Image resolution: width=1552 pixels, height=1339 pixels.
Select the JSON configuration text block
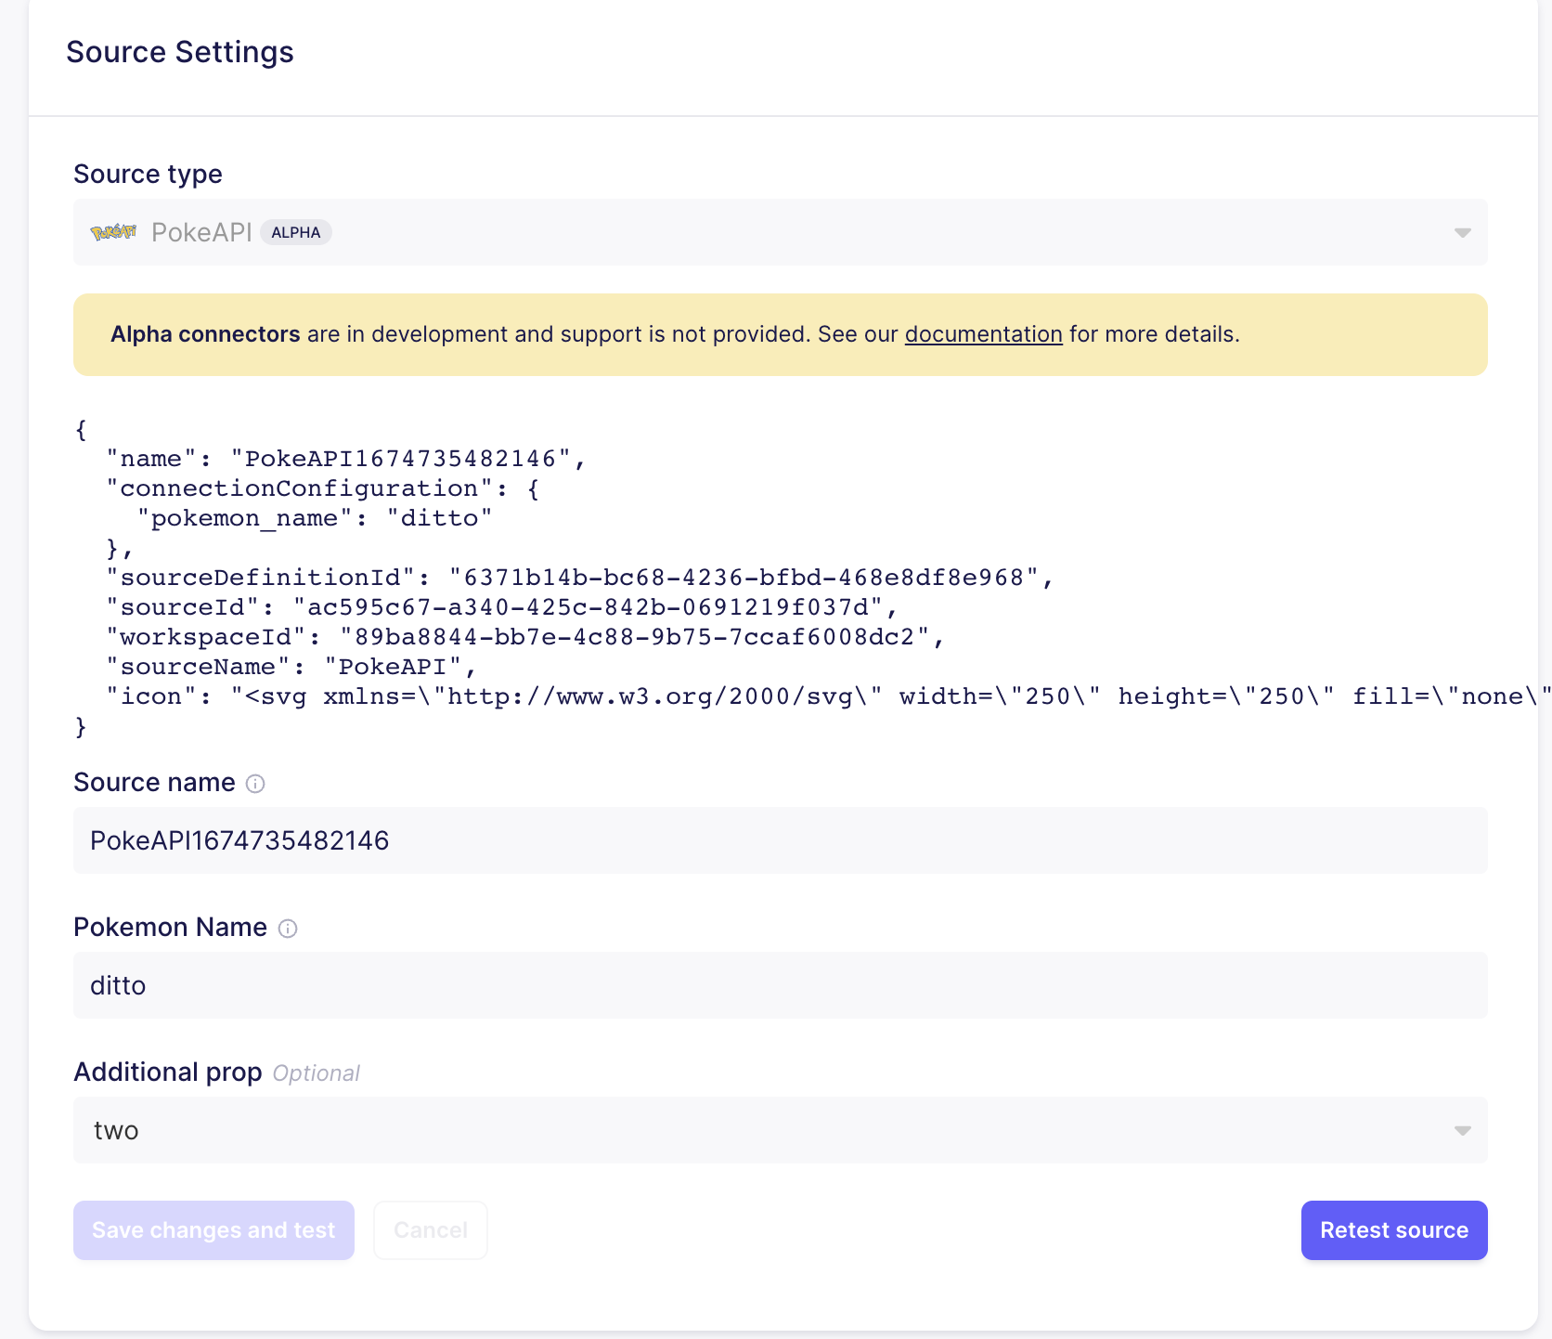click(557, 576)
